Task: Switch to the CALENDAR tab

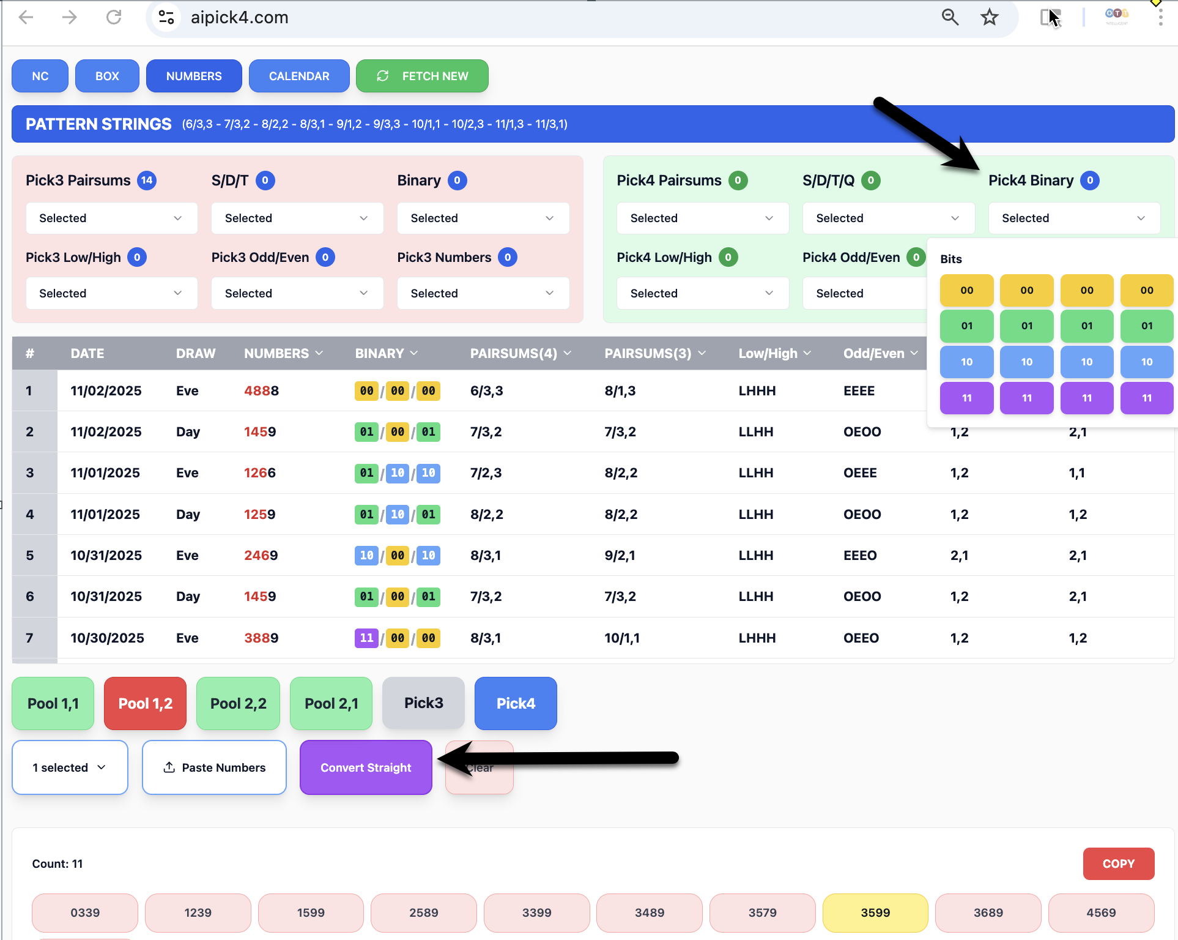Action: click(x=299, y=76)
